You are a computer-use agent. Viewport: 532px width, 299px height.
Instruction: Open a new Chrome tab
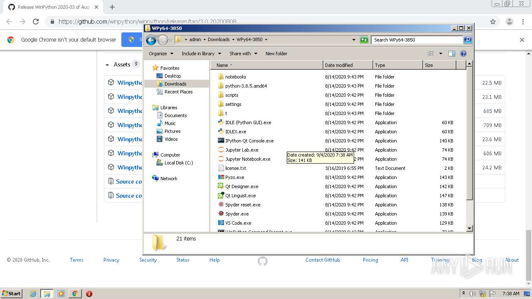(112, 7)
